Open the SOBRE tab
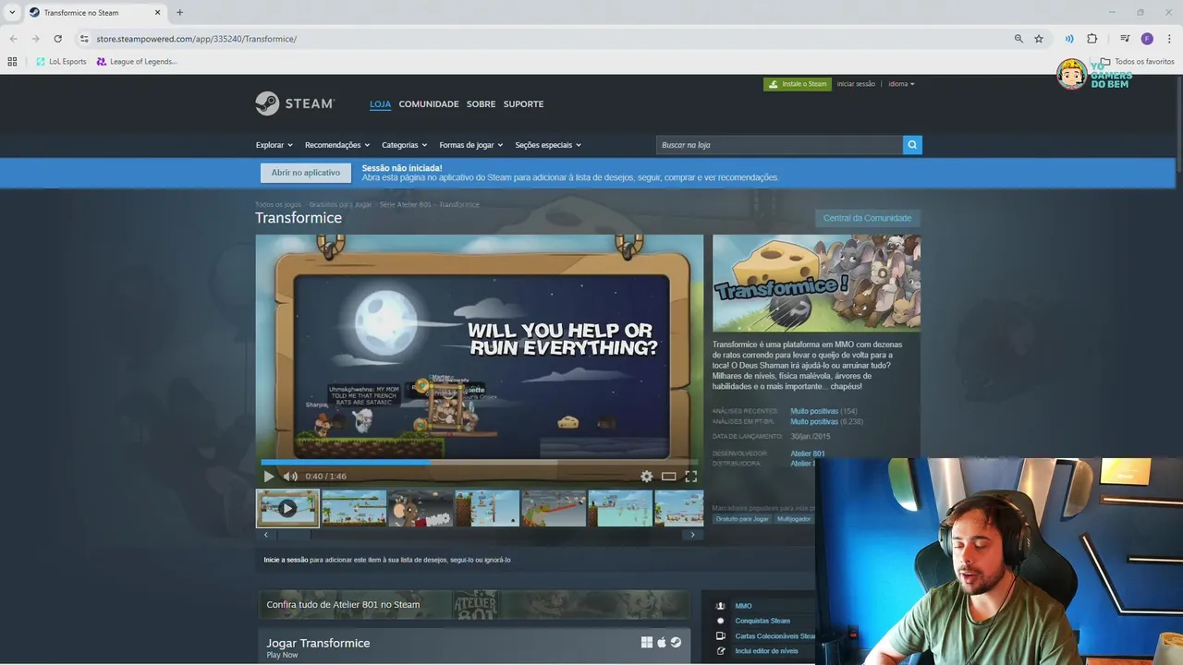The width and height of the screenshot is (1183, 665). pos(481,104)
